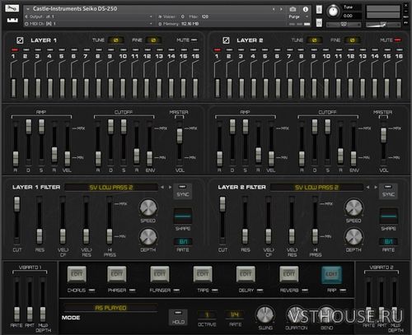Click the Flanger Edit button
Viewport: 412px width, 335px height.
(x=160, y=274)
